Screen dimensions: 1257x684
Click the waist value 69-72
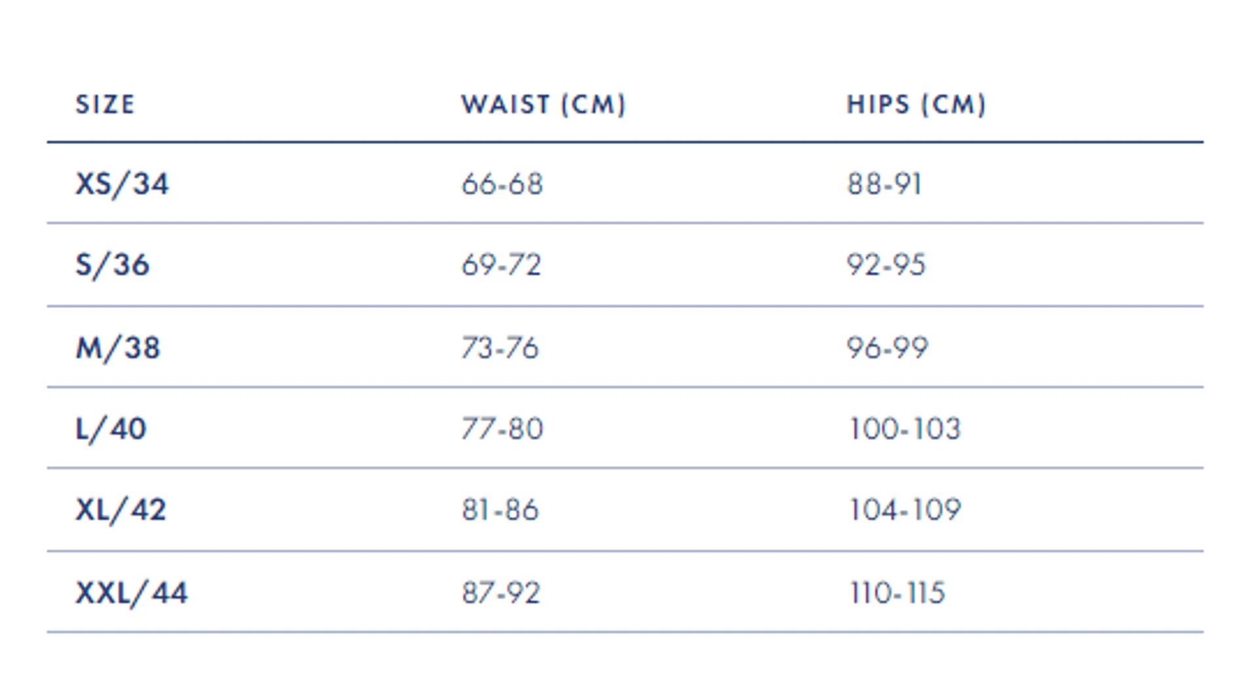501,265
